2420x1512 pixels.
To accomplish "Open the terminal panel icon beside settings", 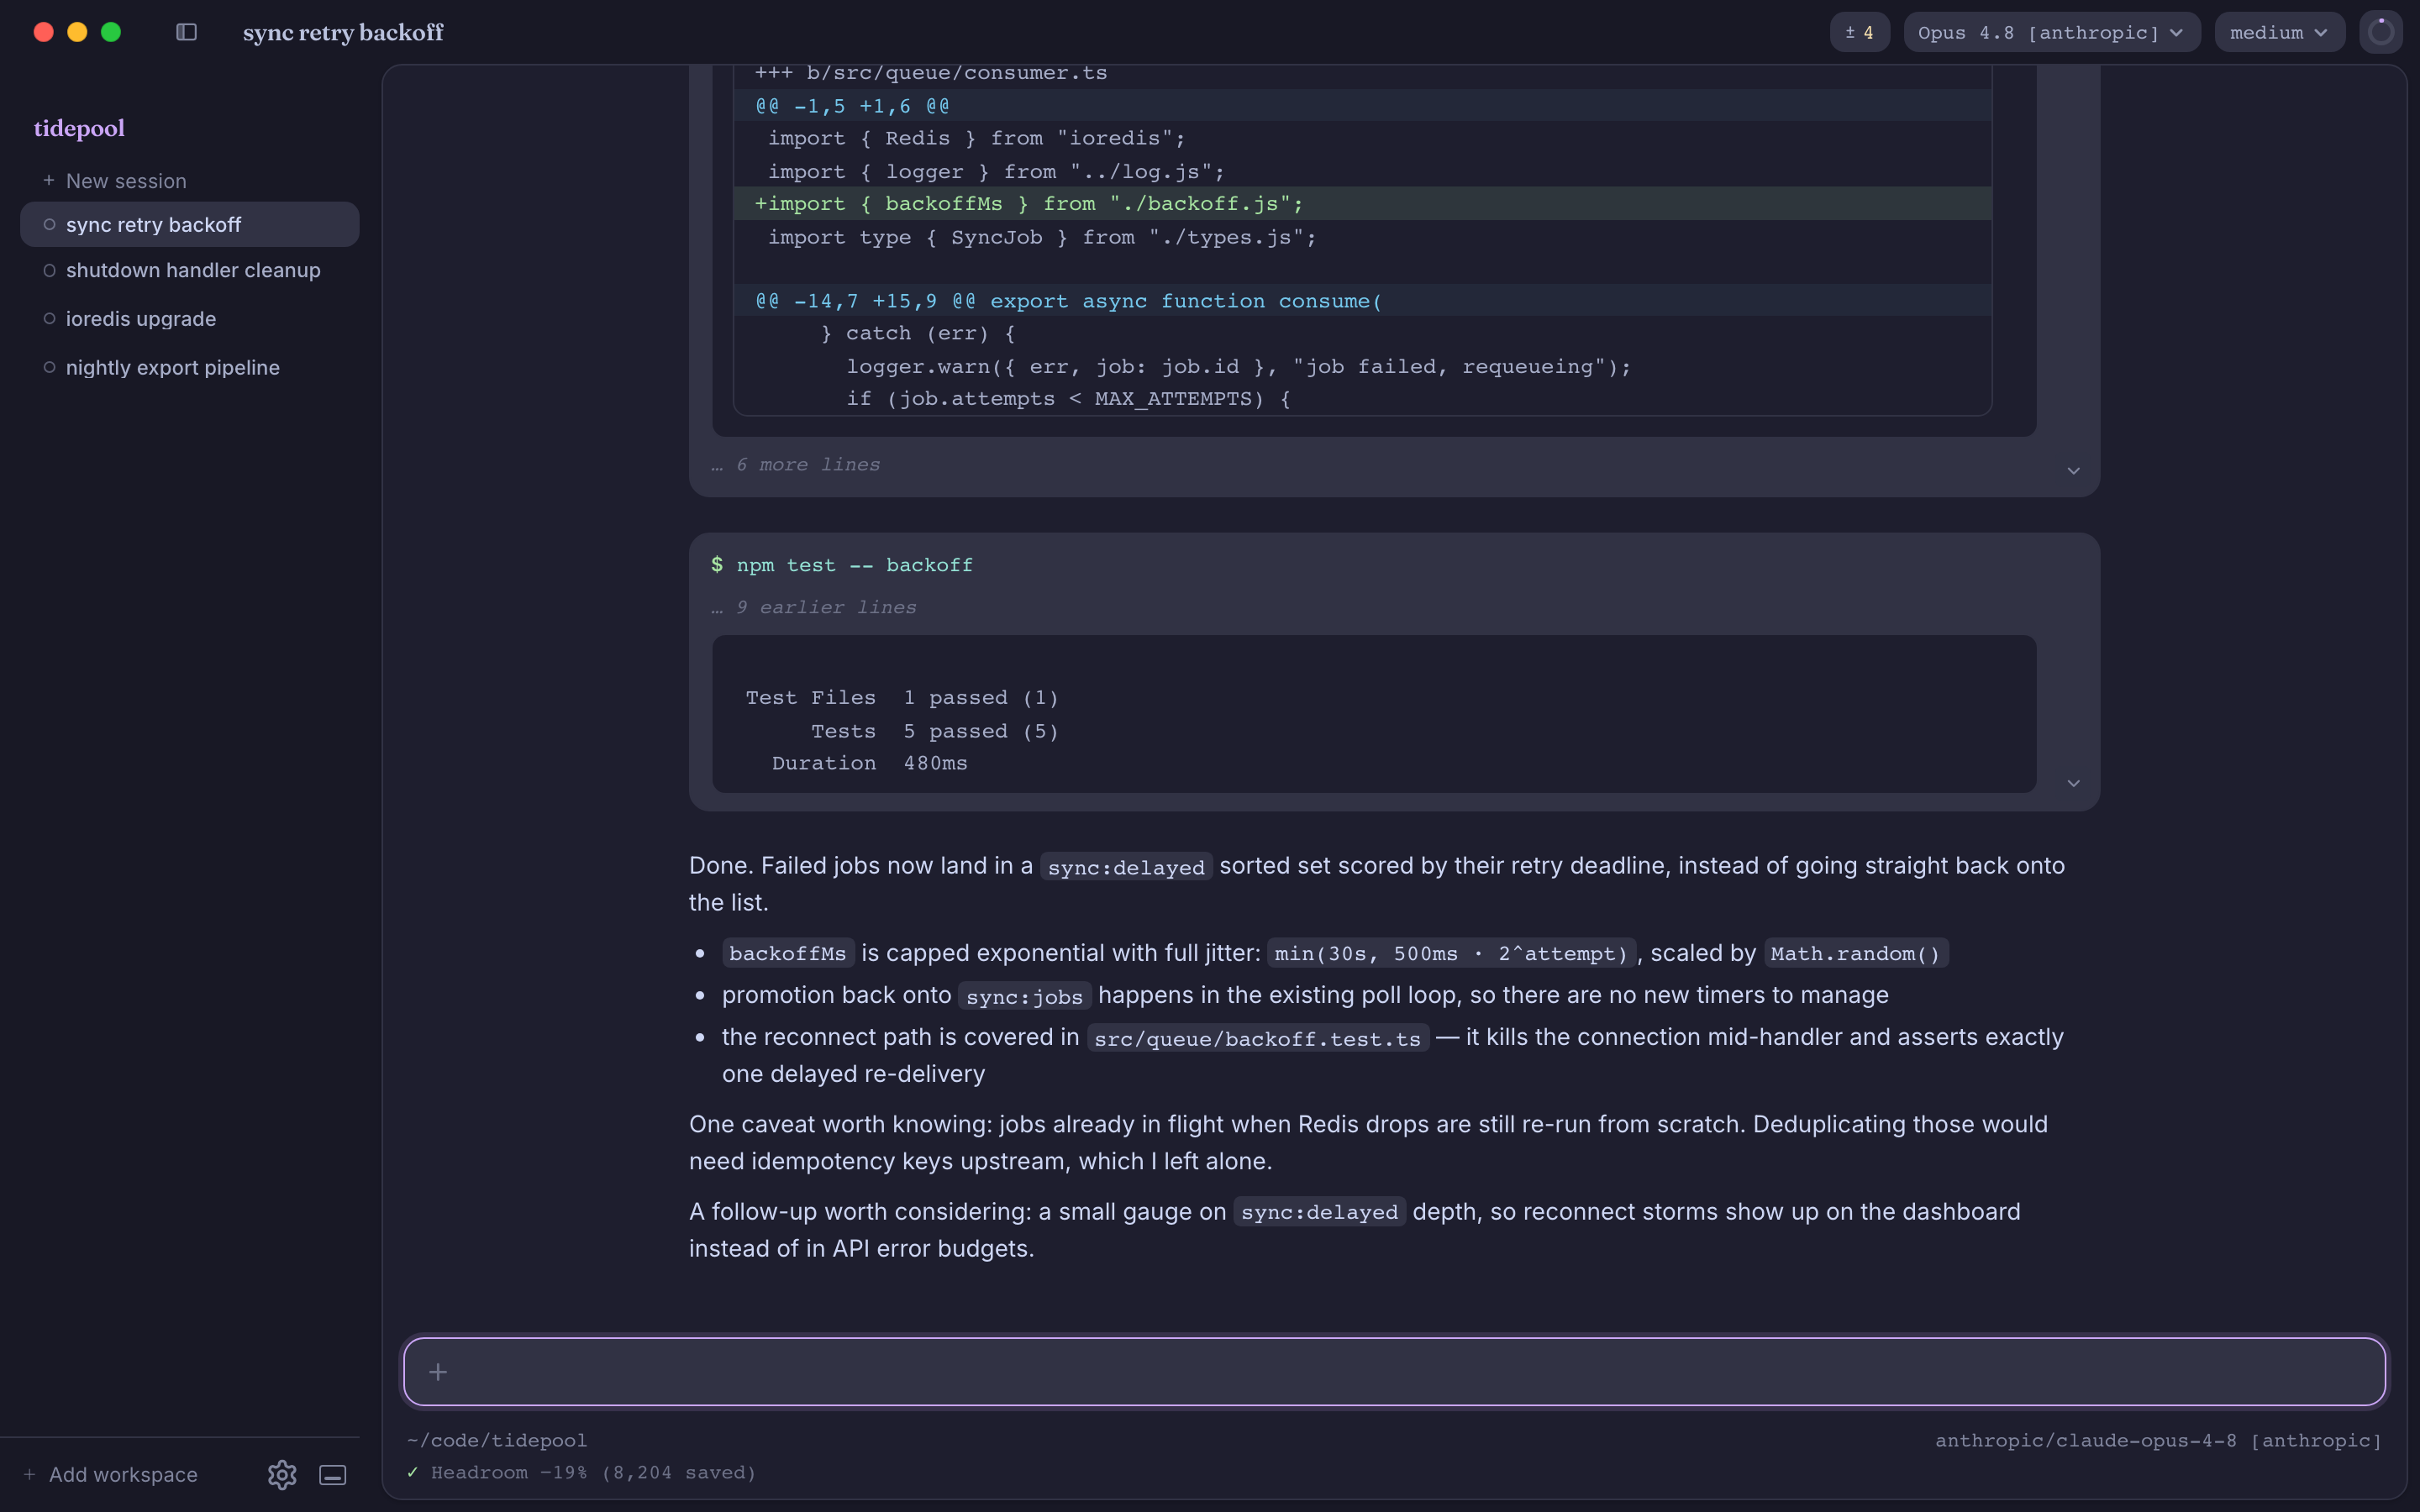I will (333, 1474).
